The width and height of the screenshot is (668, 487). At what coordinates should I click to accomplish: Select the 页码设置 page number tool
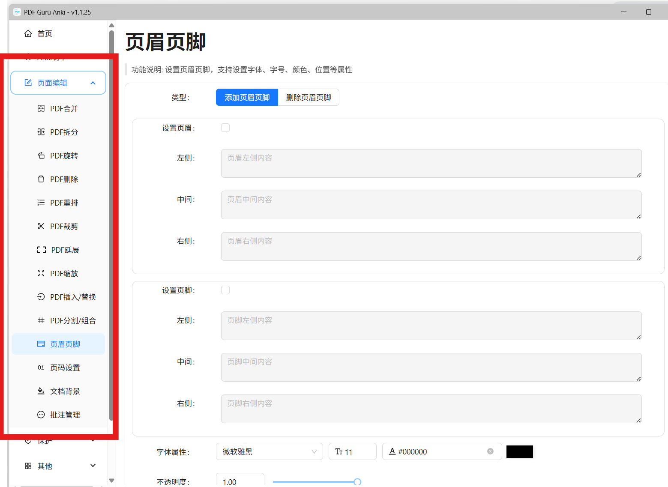[x=65, y=367]
